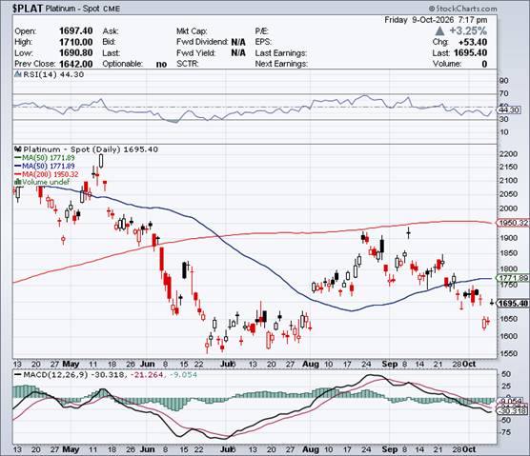Click the High value 1710.00
This screenshot has height=456, width=530.
click(75, 42)
